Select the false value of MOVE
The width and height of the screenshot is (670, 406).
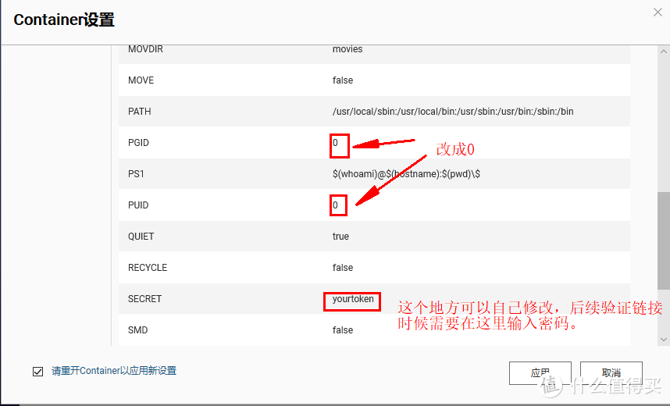click(343, 80)
